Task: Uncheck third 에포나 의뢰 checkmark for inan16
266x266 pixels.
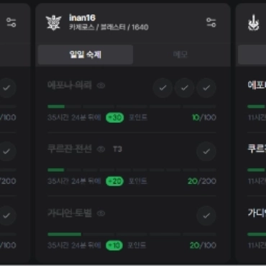Action: (206, 88)
